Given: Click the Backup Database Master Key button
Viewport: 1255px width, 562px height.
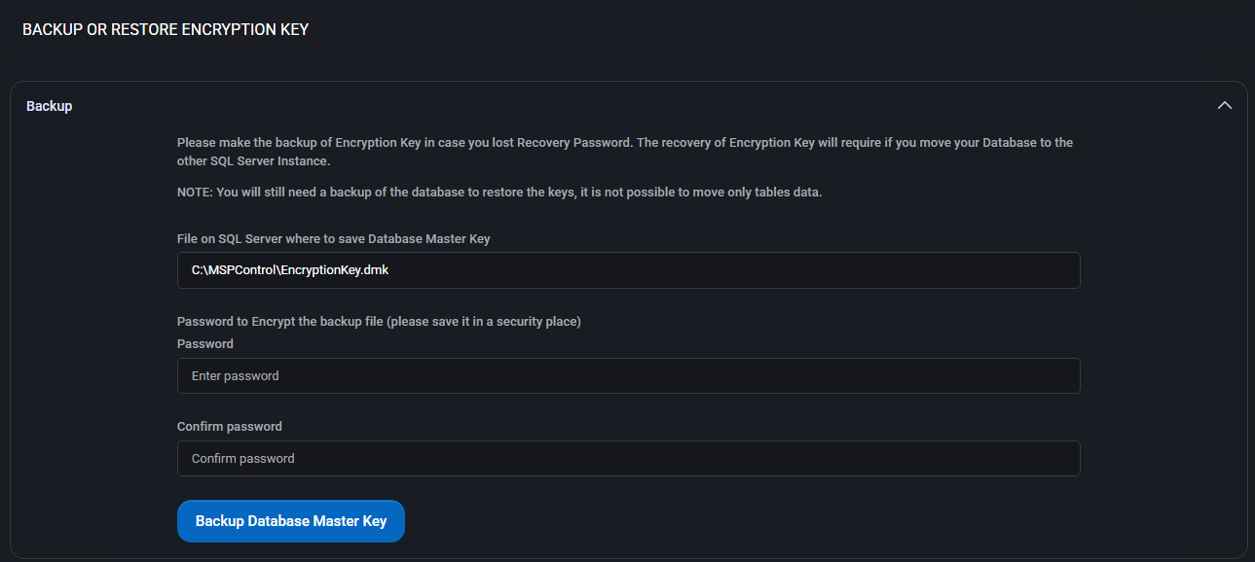Looking at the screenshot, I should click(x=291, y=521).
